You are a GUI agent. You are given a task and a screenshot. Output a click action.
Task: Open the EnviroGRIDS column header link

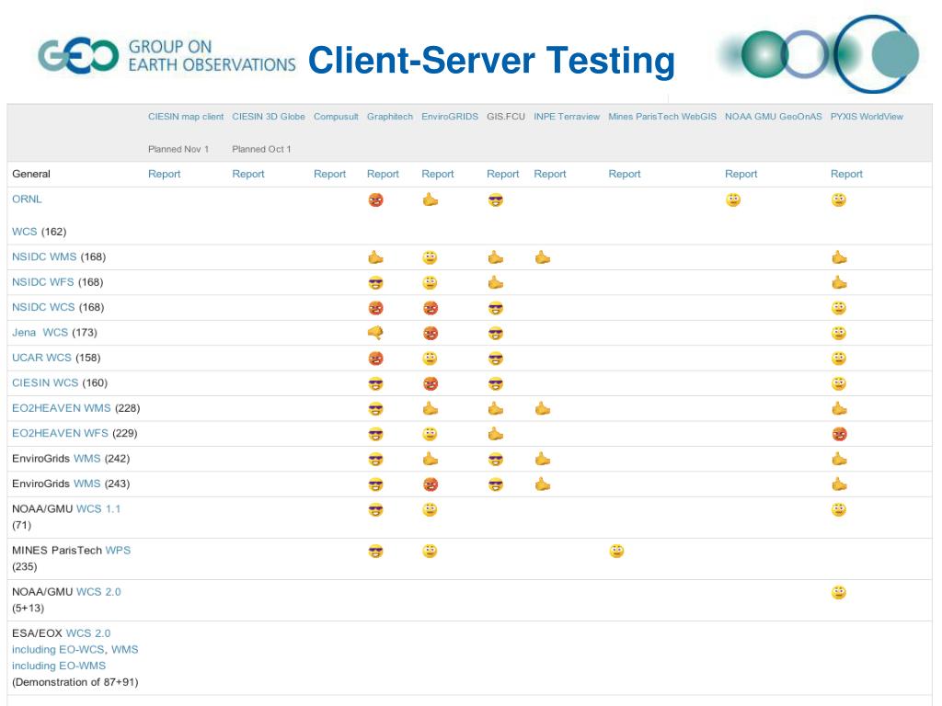click(x=450, y=117)
